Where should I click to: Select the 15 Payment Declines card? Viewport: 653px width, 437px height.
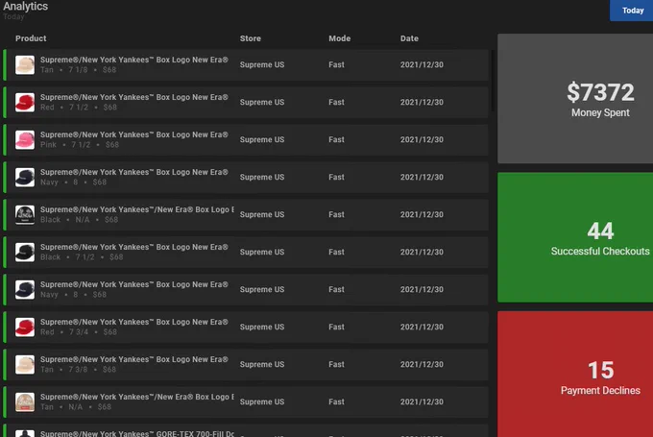click(575, 375)
